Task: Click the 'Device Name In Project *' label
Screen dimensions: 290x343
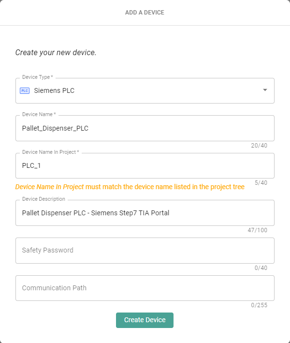Action: click(51, 152)
